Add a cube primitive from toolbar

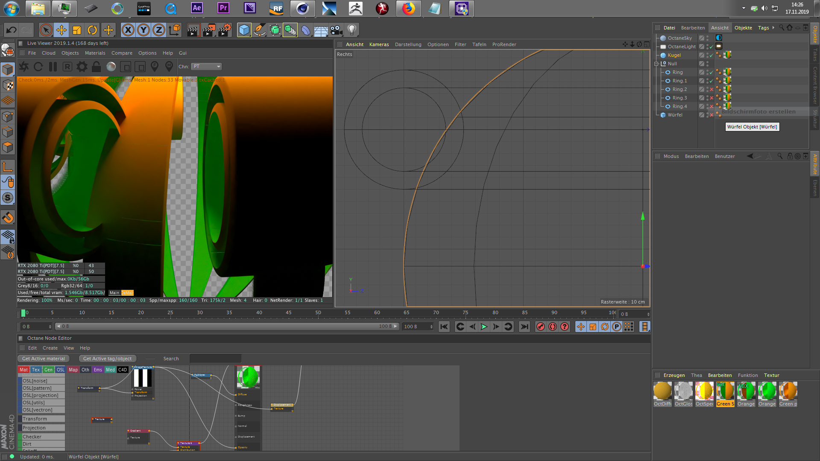244,30
